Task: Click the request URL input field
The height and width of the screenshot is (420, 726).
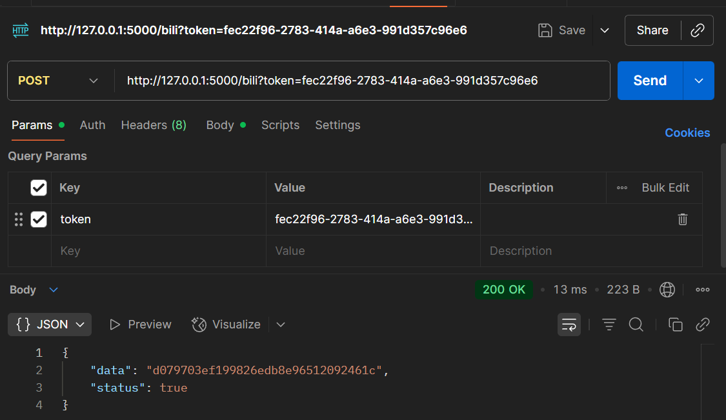Action: coord(361,81)
